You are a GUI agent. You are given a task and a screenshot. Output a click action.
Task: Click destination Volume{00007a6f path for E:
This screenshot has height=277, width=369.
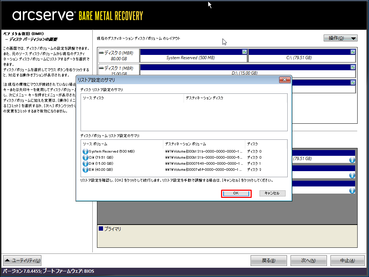coord(204,170)
